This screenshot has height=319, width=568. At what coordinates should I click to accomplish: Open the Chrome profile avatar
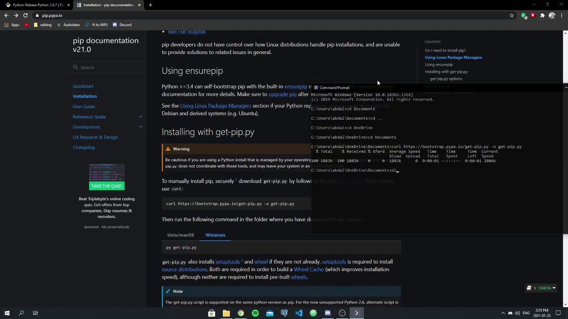click(x=552, y=16)
